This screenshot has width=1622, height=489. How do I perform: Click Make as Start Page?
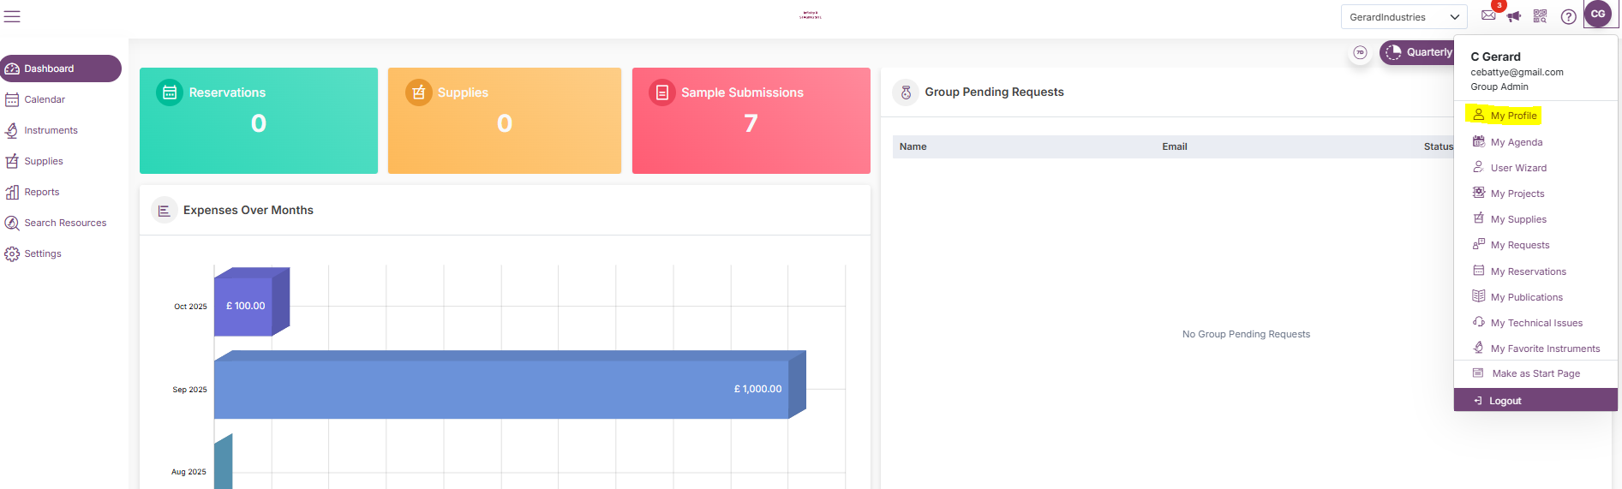pos(1535,373)
